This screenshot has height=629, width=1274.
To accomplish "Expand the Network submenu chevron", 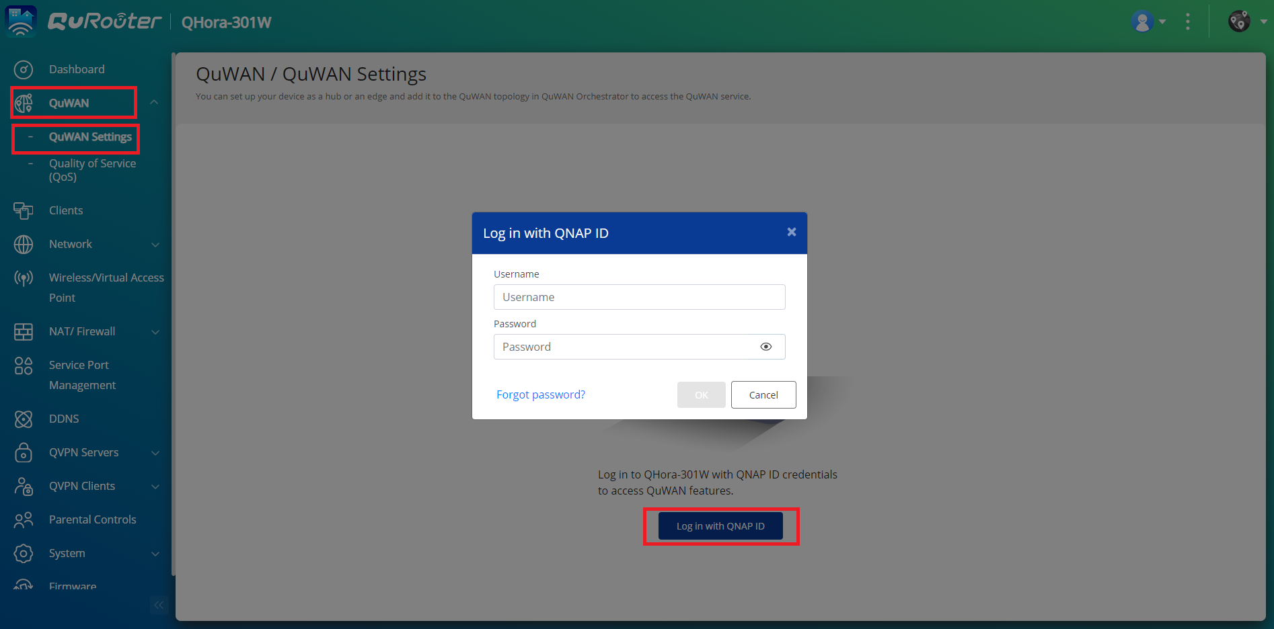I will click(x=155, y=245).
